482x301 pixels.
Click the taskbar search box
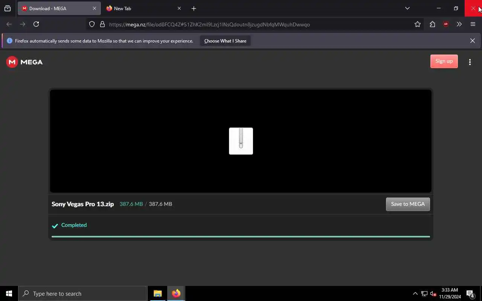83,293
